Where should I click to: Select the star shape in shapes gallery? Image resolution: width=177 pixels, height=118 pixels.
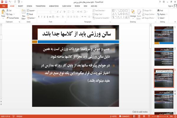coord(126,17)
